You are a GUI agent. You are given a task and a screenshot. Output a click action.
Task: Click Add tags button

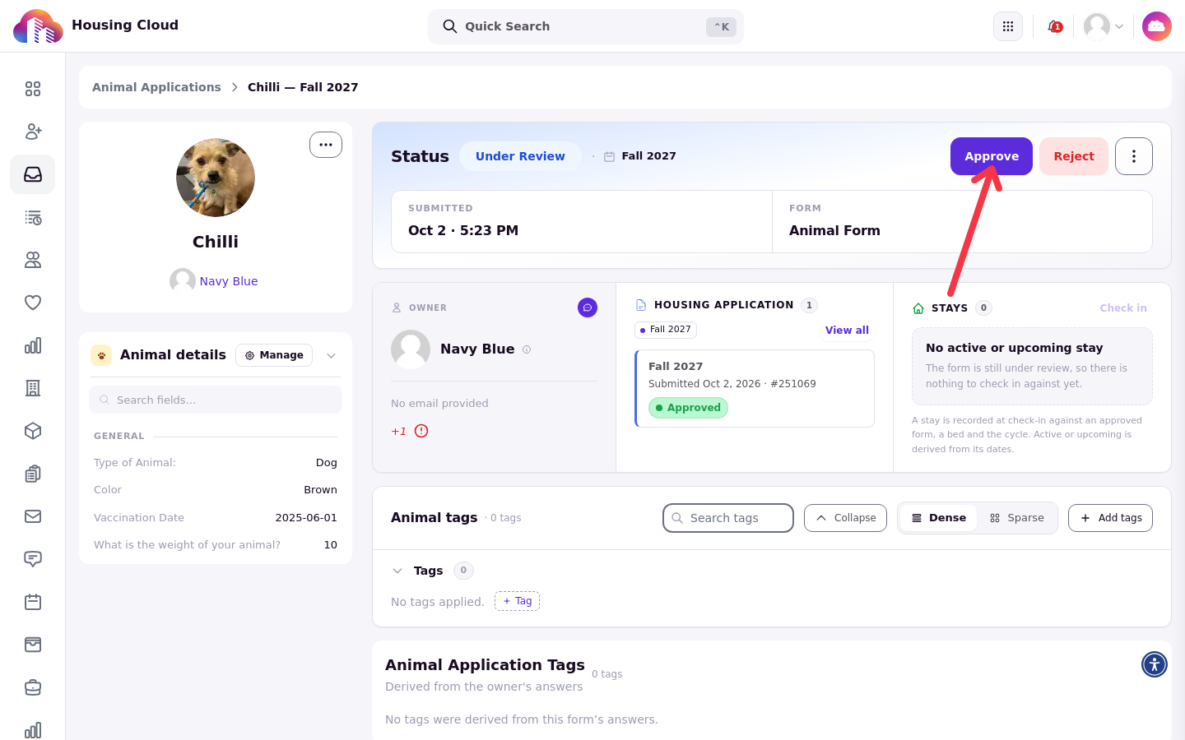[x=1110, y=518]
